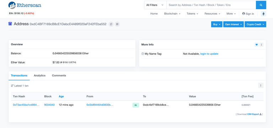Switch to the Comments tab
The image size is (273, 128).
[x=59, y=76]
